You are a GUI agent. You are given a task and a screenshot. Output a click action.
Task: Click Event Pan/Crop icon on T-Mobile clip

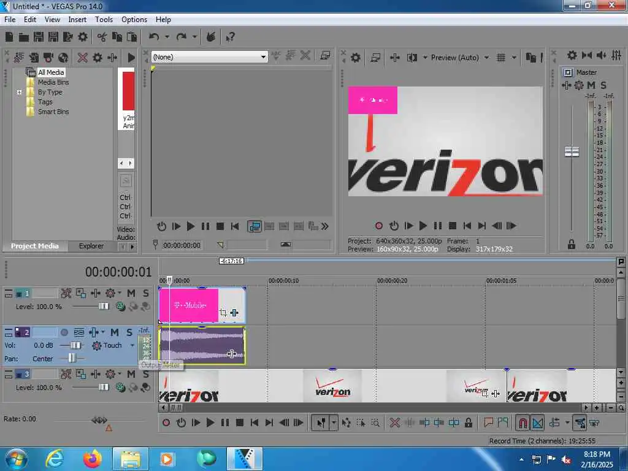click(x=223, y=313)
